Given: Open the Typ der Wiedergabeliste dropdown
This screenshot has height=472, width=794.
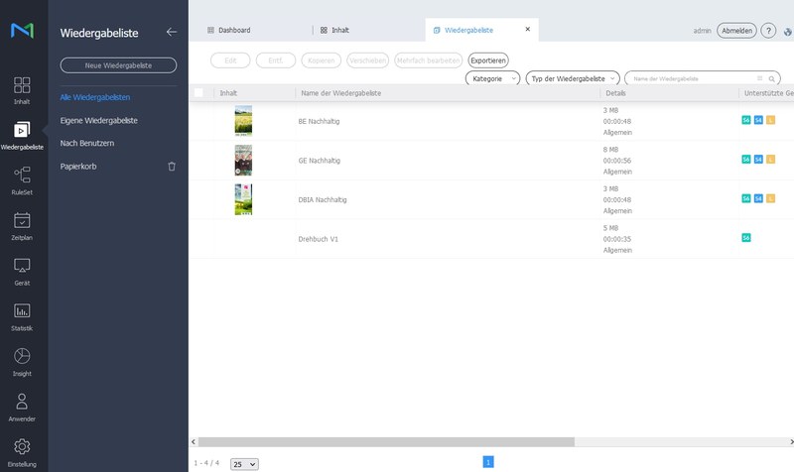Looking at the screenshot, I should tap(573, 77).
